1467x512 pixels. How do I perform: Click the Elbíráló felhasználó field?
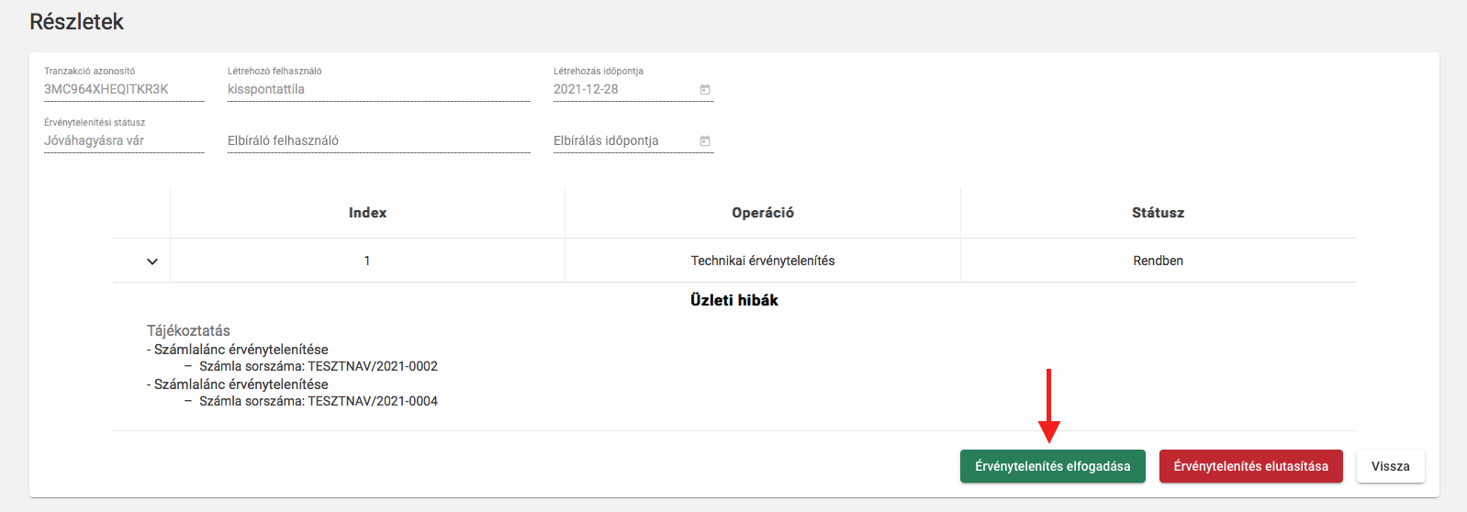pos(378,140)
